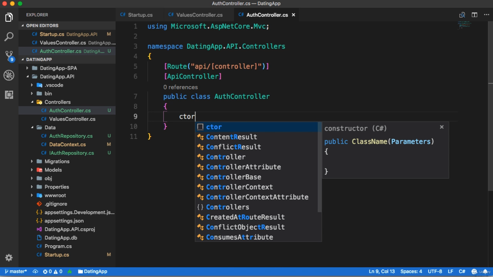Click the DatingApp project folder in status bar

point(93,272)
